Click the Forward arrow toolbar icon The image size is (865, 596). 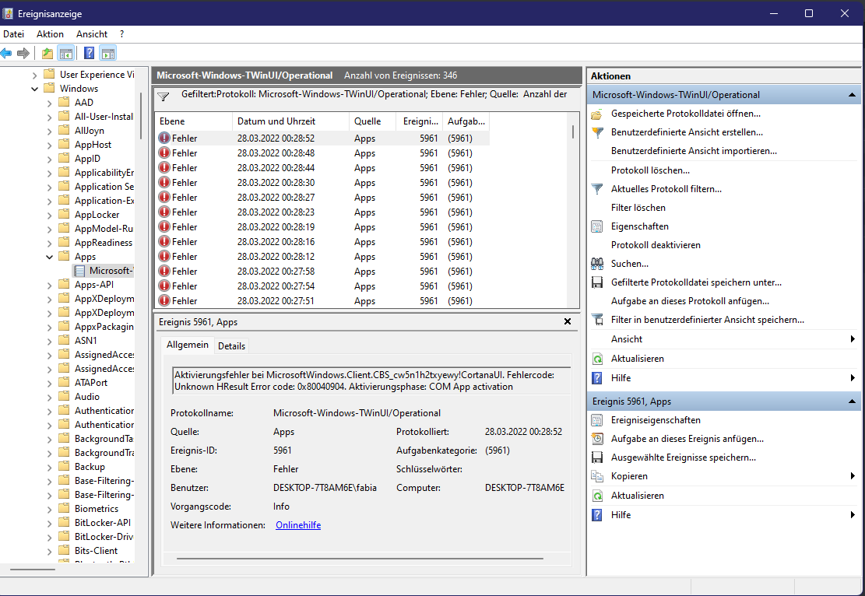coord(23,54)
